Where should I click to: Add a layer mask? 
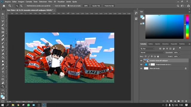coord(171,101)
